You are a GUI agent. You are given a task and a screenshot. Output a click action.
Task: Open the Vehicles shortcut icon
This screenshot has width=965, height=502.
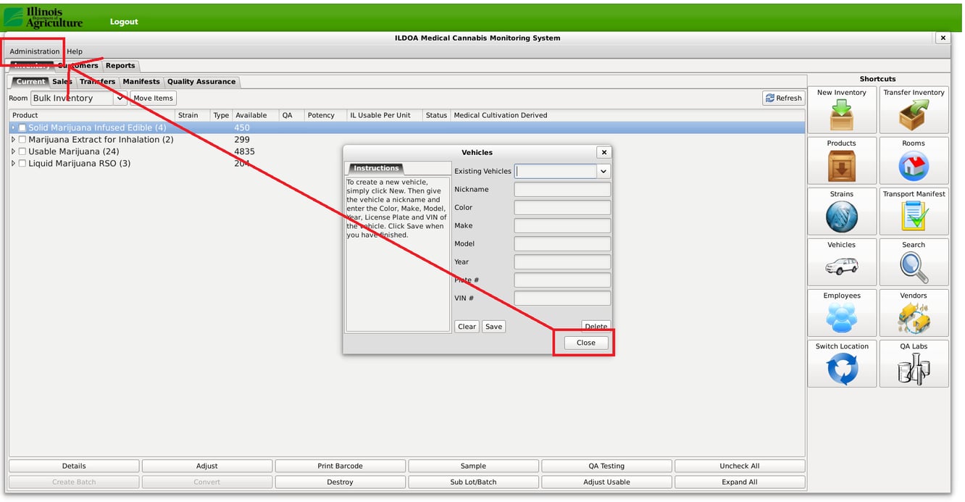pyautogui.click(x=841, y=262)
